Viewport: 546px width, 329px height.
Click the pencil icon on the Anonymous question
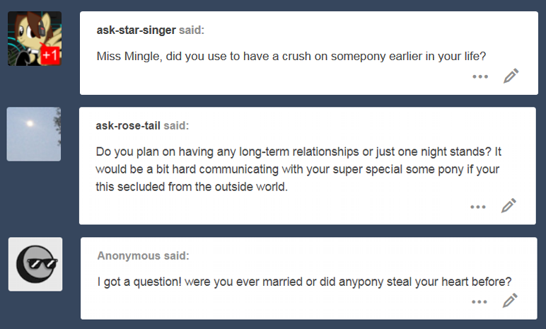(510, 301)
